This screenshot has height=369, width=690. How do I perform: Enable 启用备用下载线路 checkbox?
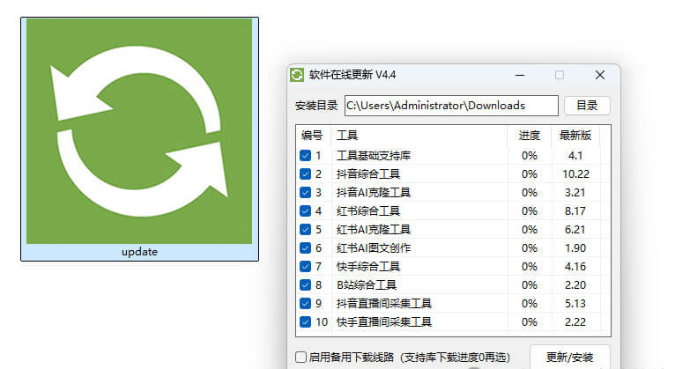301,358
